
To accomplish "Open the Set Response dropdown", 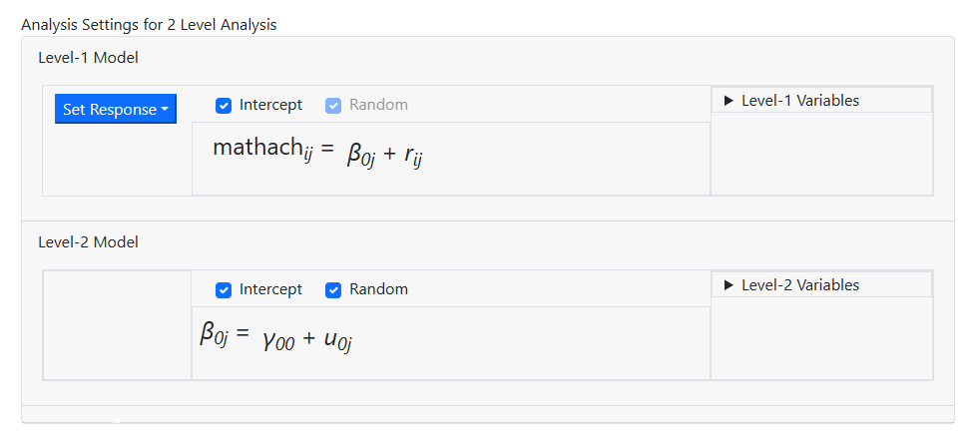I will [x=115, y=109].
